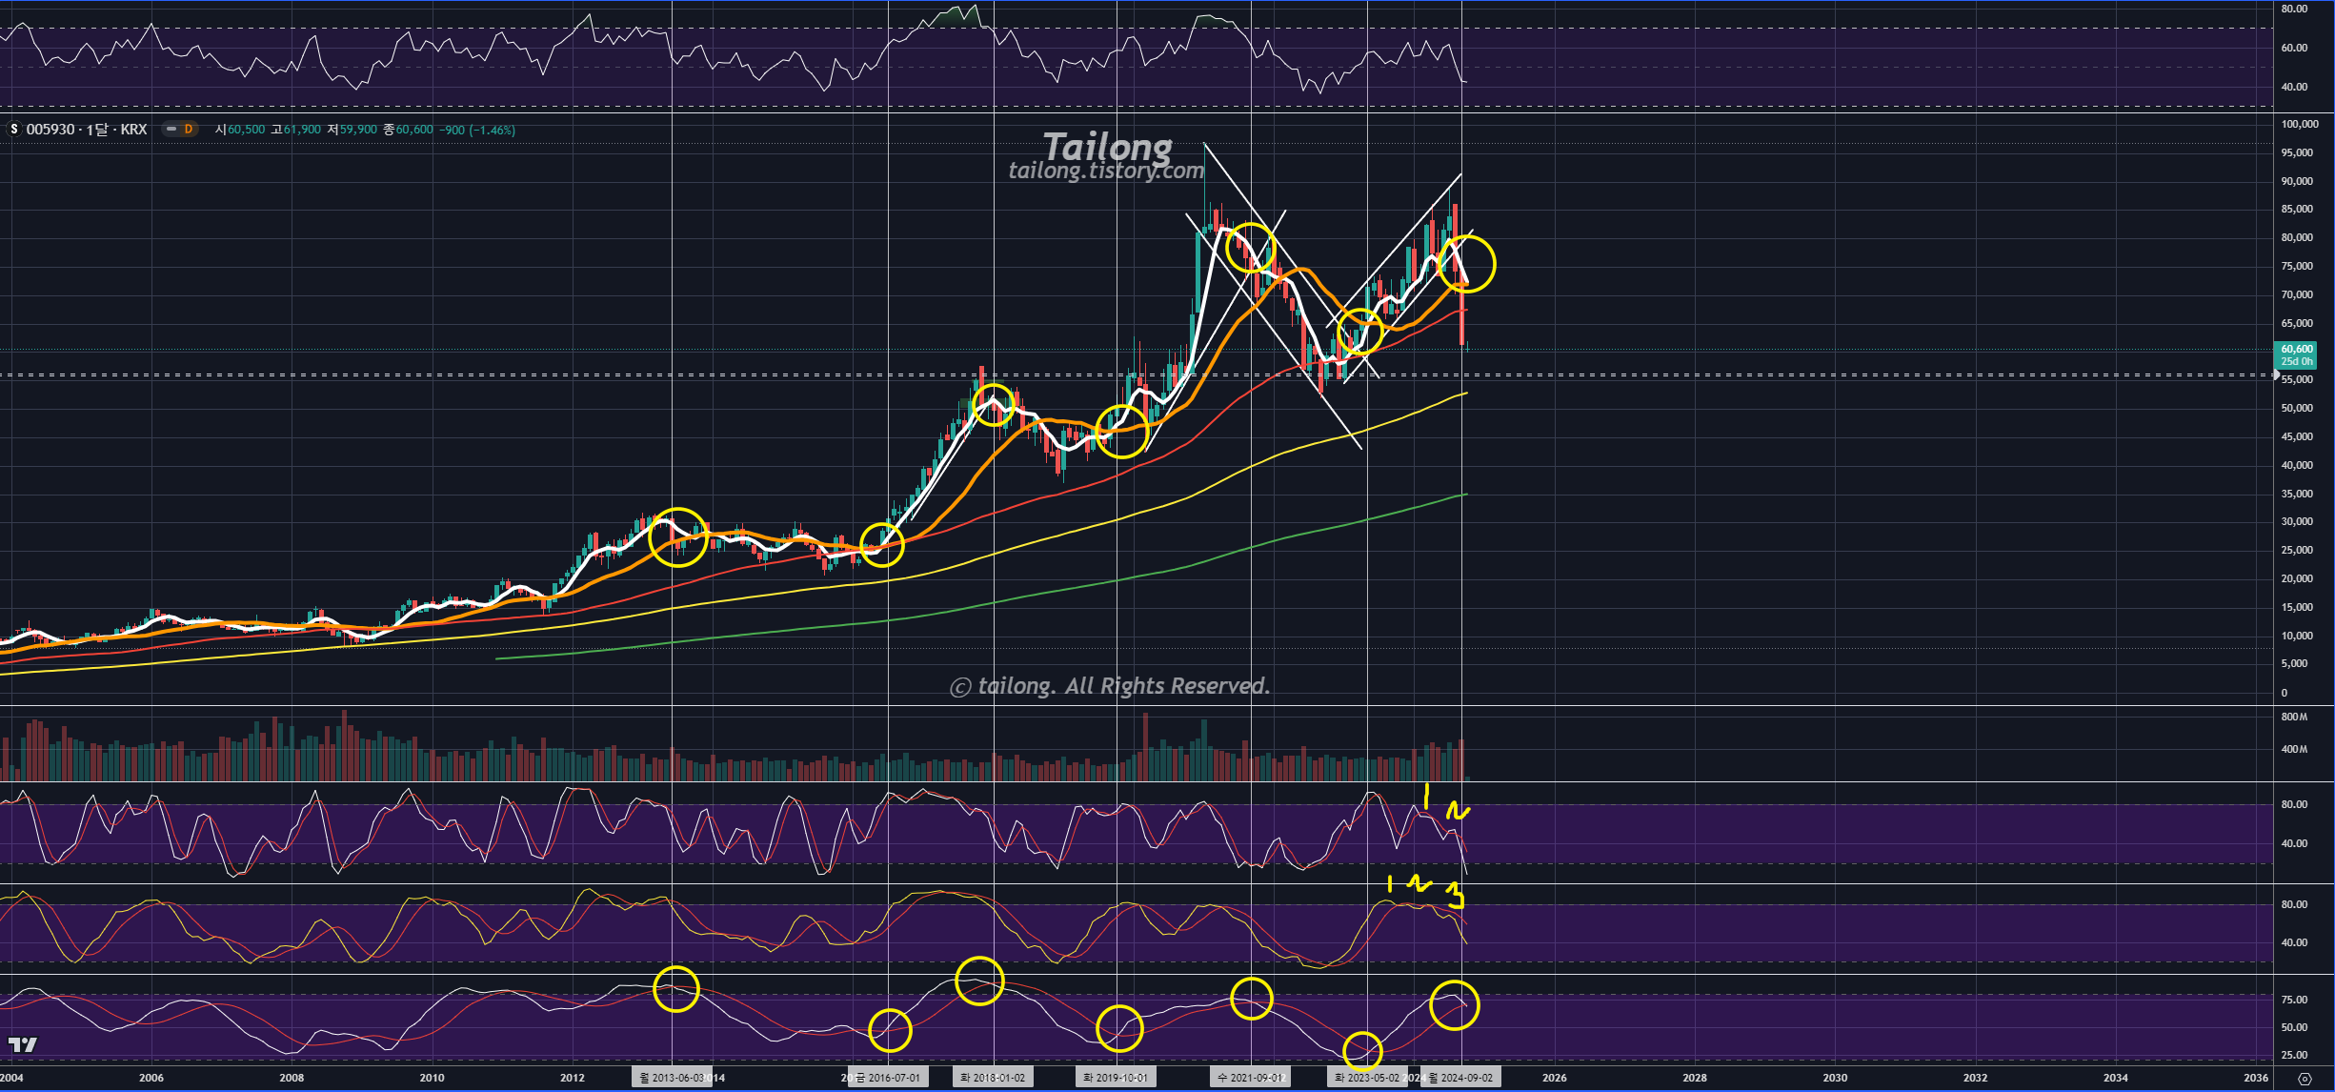Click the 2019-10-01 date marker label

[x=1116, y=1078]
